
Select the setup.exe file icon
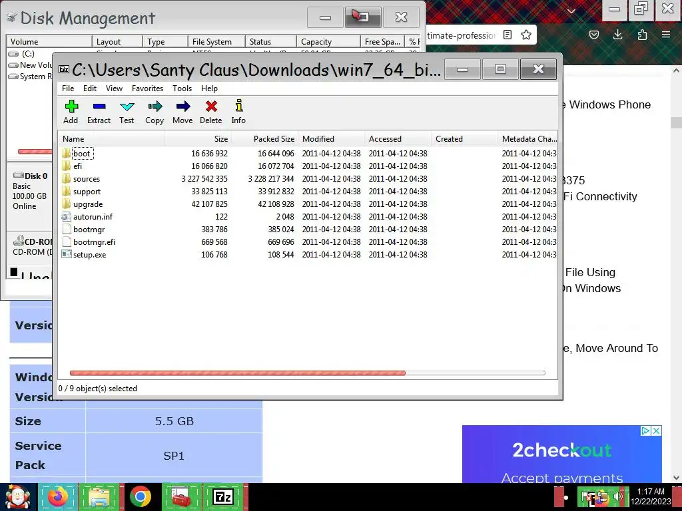click(66, 254)
